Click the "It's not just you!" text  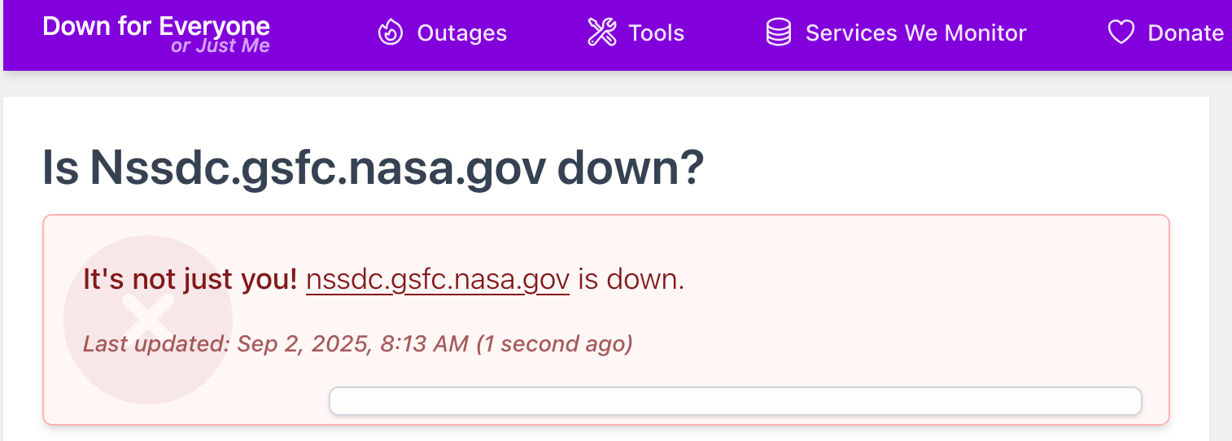point(190,280)
